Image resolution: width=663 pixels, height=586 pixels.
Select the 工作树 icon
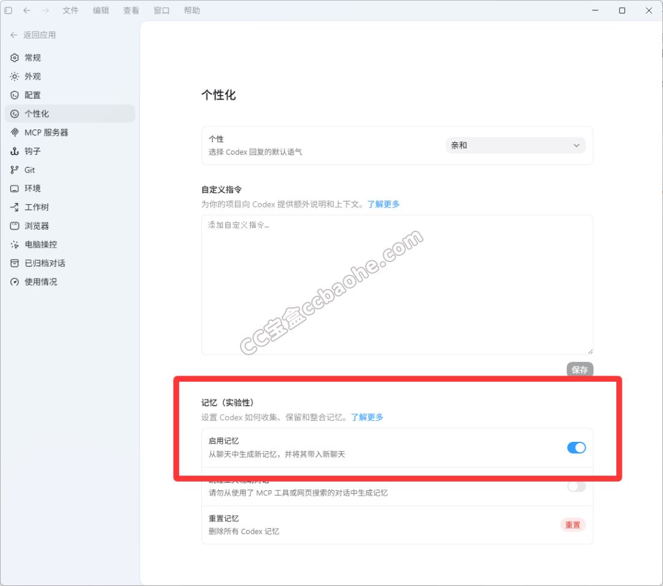coord(14,207)
